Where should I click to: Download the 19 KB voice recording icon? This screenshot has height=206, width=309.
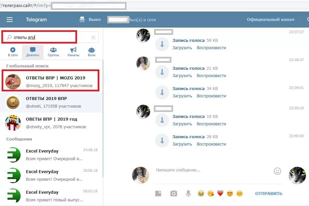coord(162,120)
